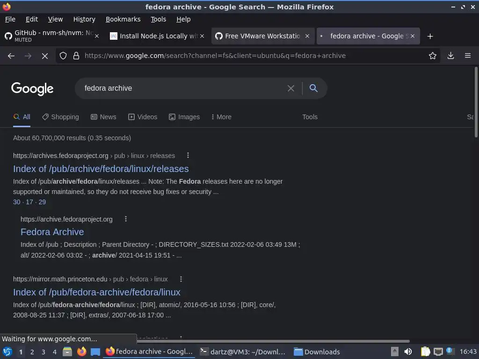
Task: Open the start menu in taskbar
Action: coord(7,352)
